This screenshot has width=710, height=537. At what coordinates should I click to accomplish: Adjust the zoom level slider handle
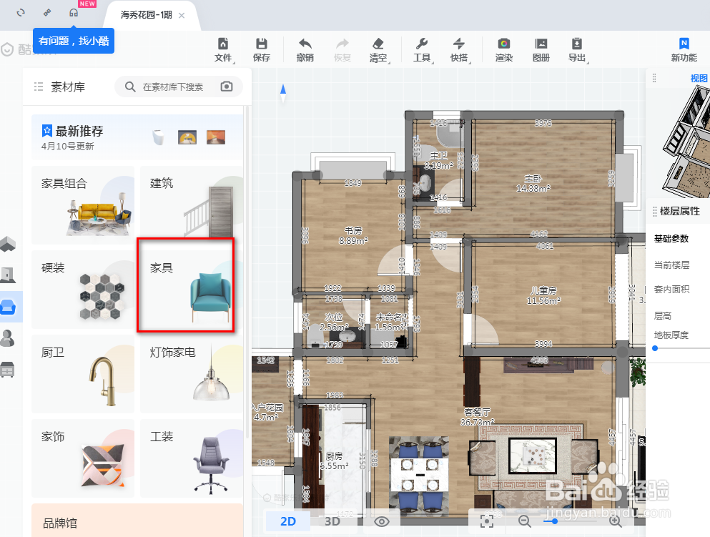point(554,521)
